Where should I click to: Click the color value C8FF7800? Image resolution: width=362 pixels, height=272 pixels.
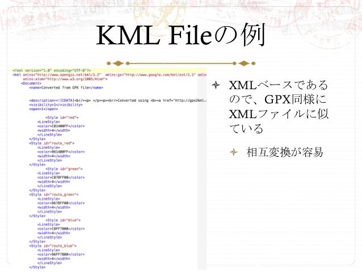pos(60,229)
